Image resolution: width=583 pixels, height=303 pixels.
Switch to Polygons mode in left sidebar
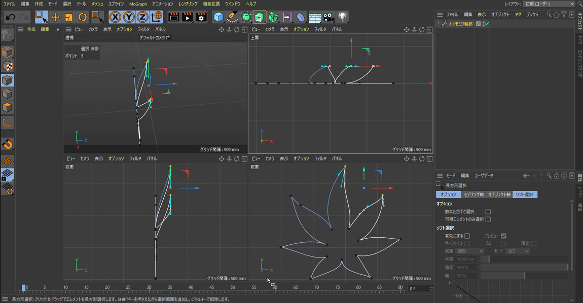(x=7, y=108)
